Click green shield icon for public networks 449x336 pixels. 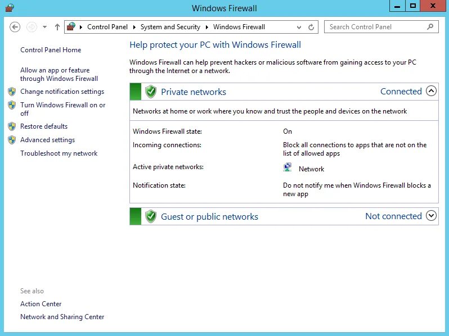click(x=151, y=216)
